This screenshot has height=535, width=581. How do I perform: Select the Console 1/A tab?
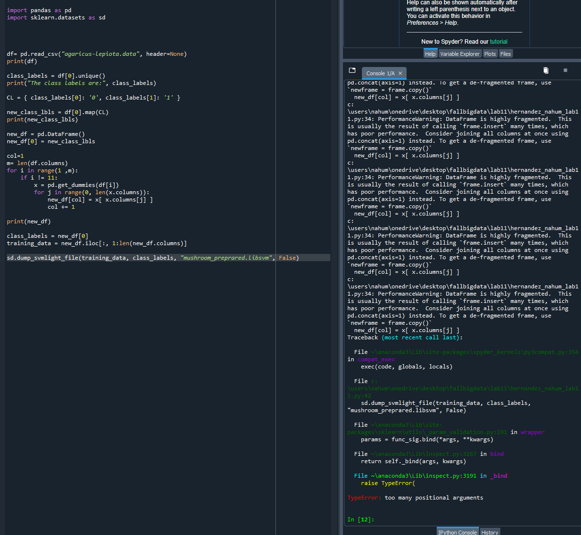click(x=380, y=73)
